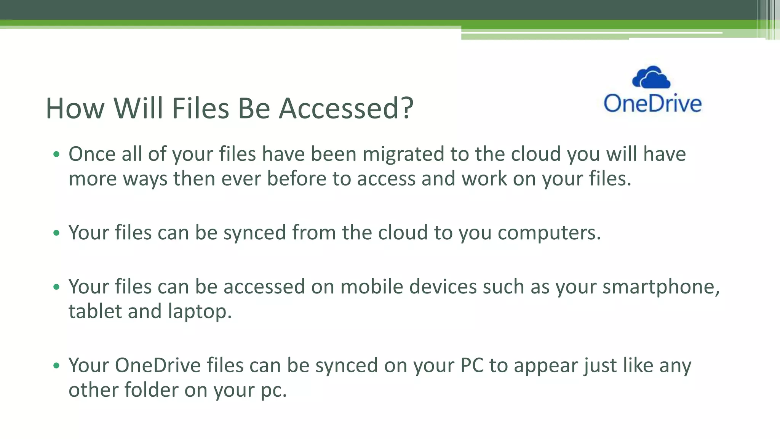780x439 pixels.
Task: Click the word 'computers.' in the second bullet
Action: click(x=549, y=233)
